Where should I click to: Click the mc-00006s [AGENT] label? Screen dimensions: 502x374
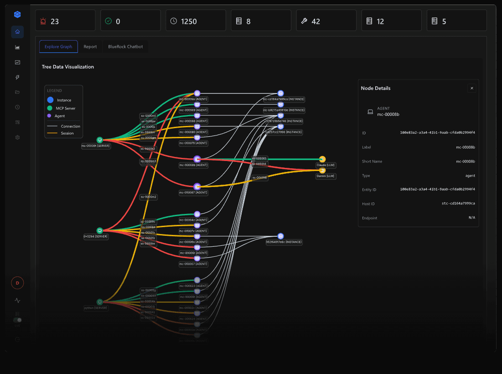coord(193,242)
